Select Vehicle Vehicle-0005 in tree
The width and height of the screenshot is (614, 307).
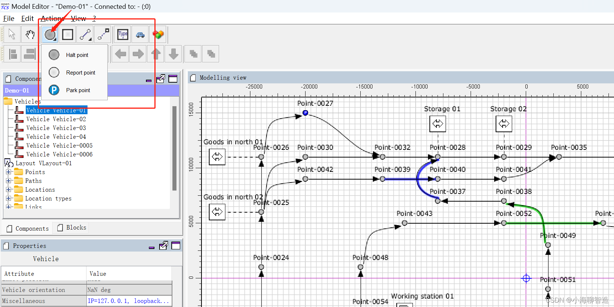(x=59, y=145)
